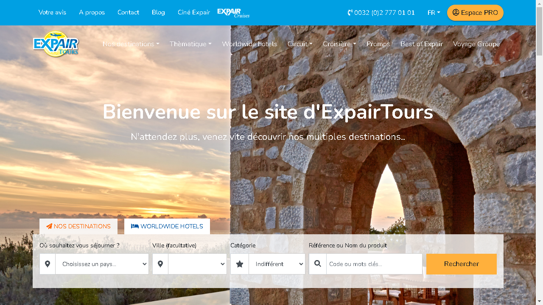Open the Promos page
Screen dimensions: 543x305
[378, 44]
